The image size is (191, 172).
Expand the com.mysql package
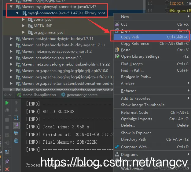pos(24,20)
